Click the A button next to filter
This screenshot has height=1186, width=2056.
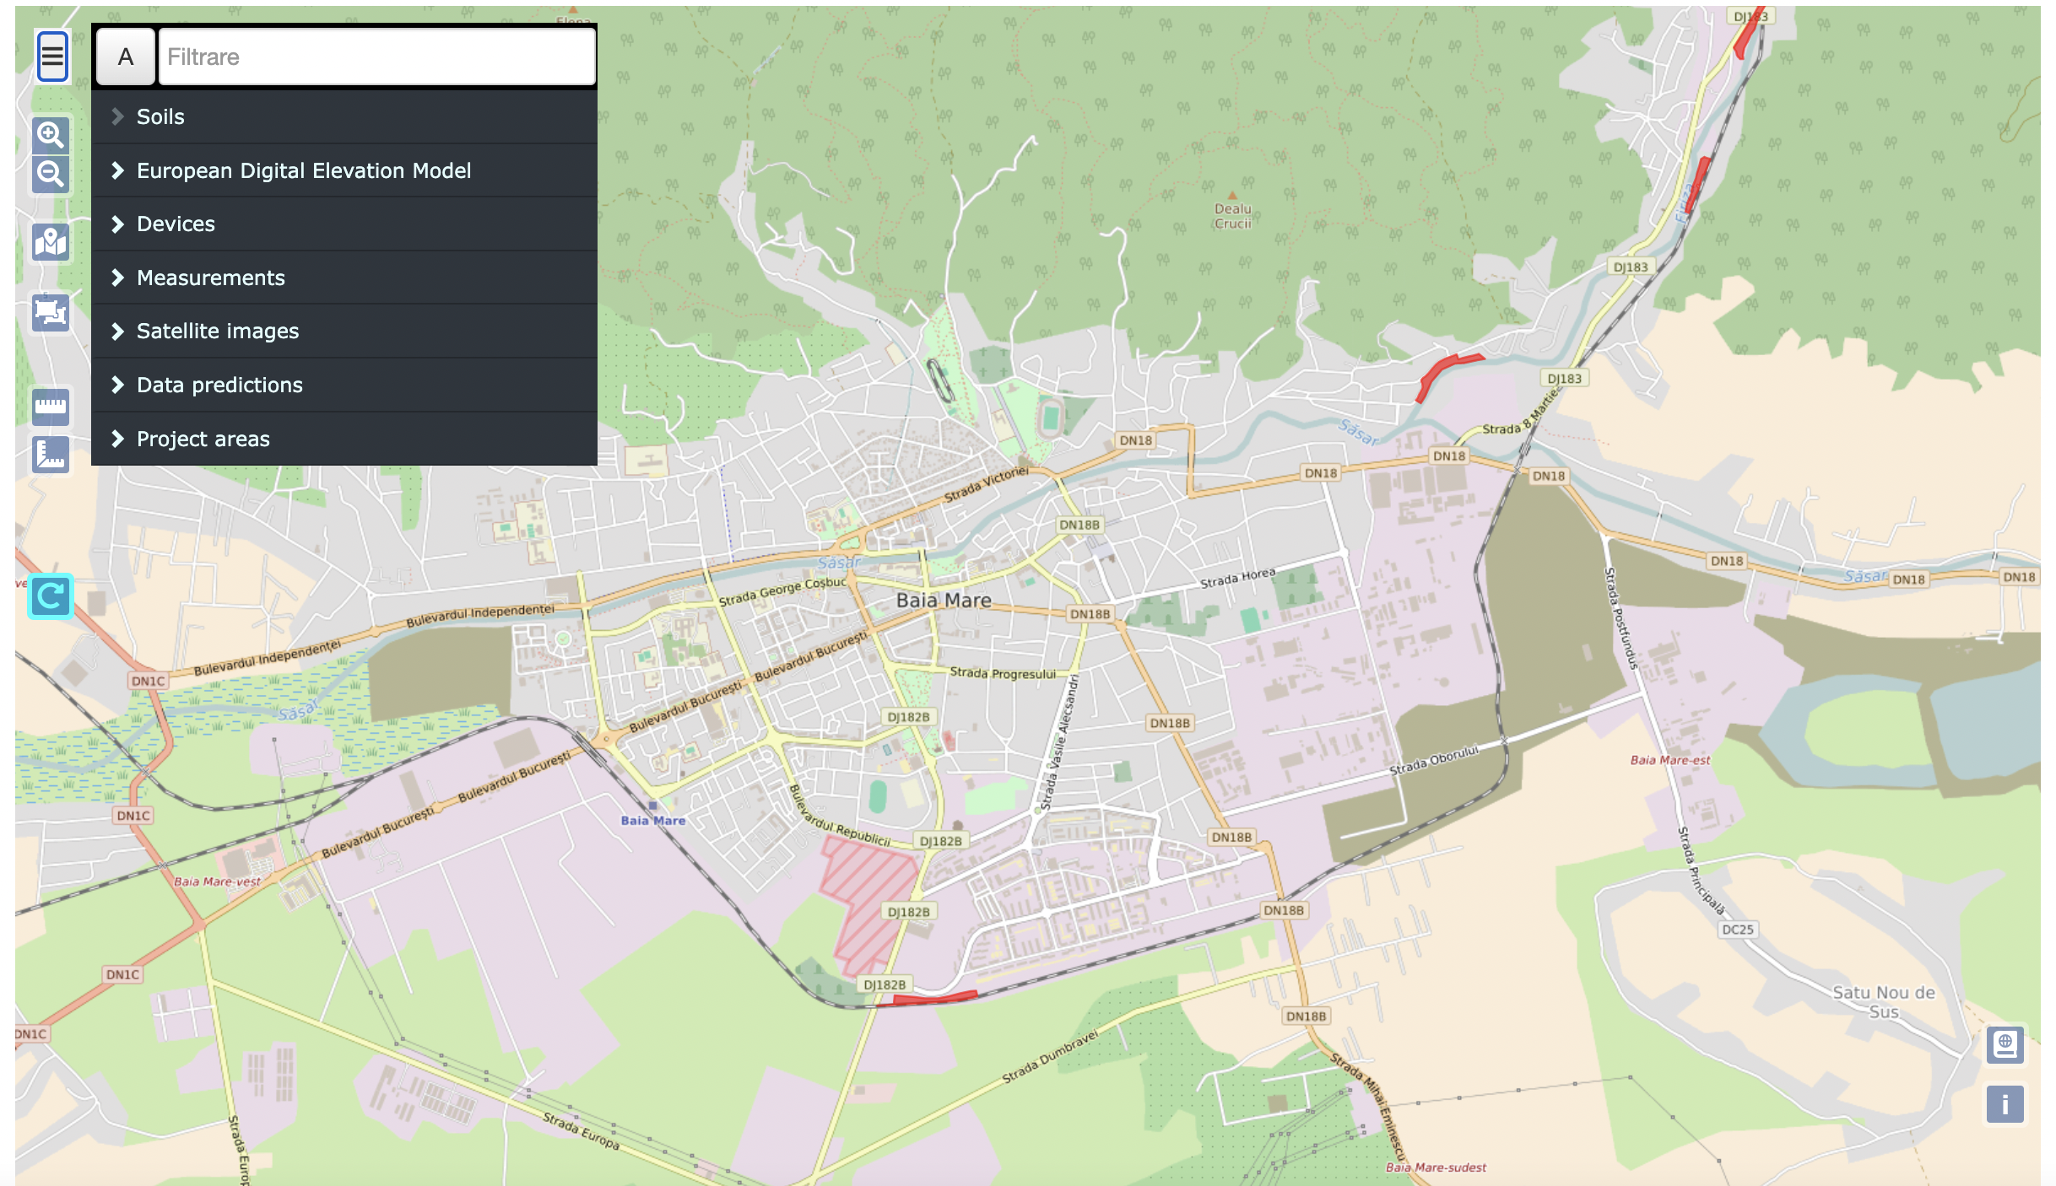click(125, 57)
